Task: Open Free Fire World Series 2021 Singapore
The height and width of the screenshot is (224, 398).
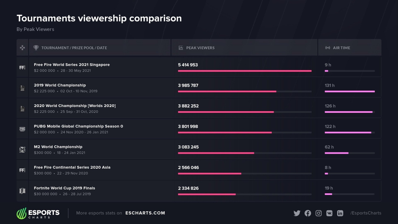Action: pos(72,65)
